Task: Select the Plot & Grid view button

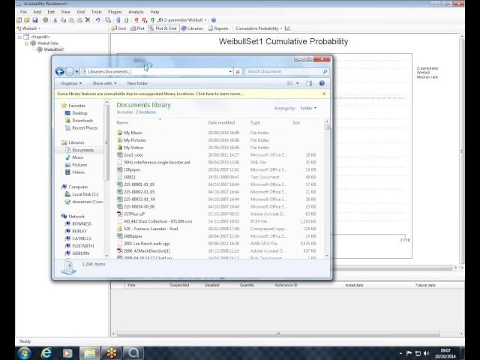Action: [x=163, y=28]
